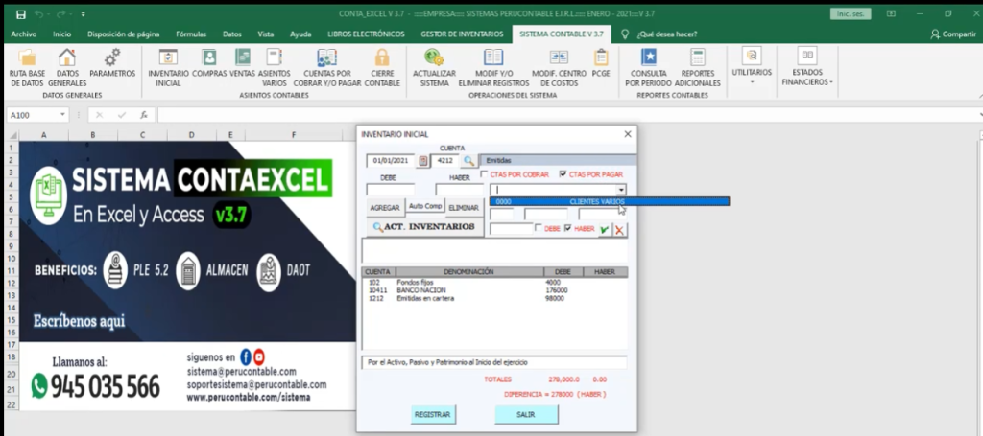Open the Archivo menu tab
This screenshot has width=983, height=436.
[24, 34]
